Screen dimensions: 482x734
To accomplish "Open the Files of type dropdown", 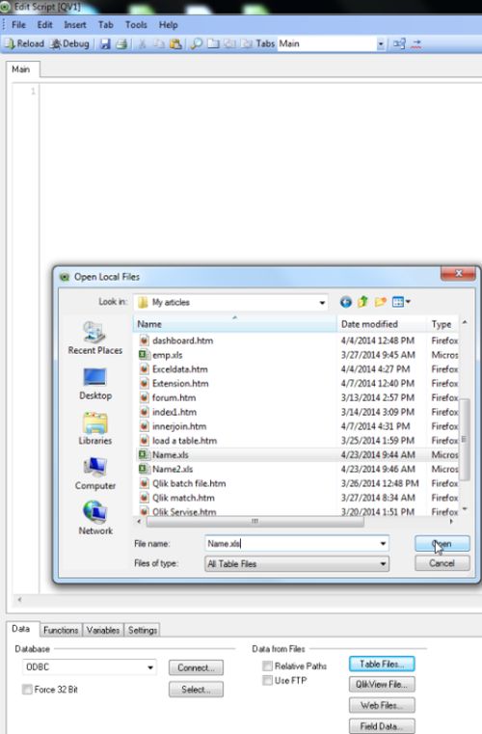I will [x=297, y=563].
